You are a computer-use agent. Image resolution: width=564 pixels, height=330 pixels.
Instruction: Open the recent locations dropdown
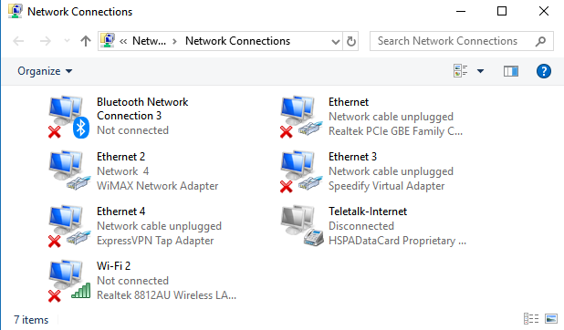67,41
